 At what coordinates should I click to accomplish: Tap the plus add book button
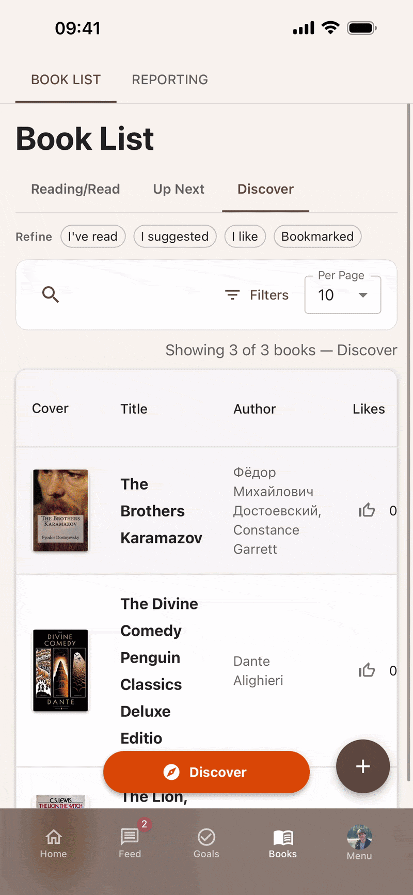click(x=363, y=766)
